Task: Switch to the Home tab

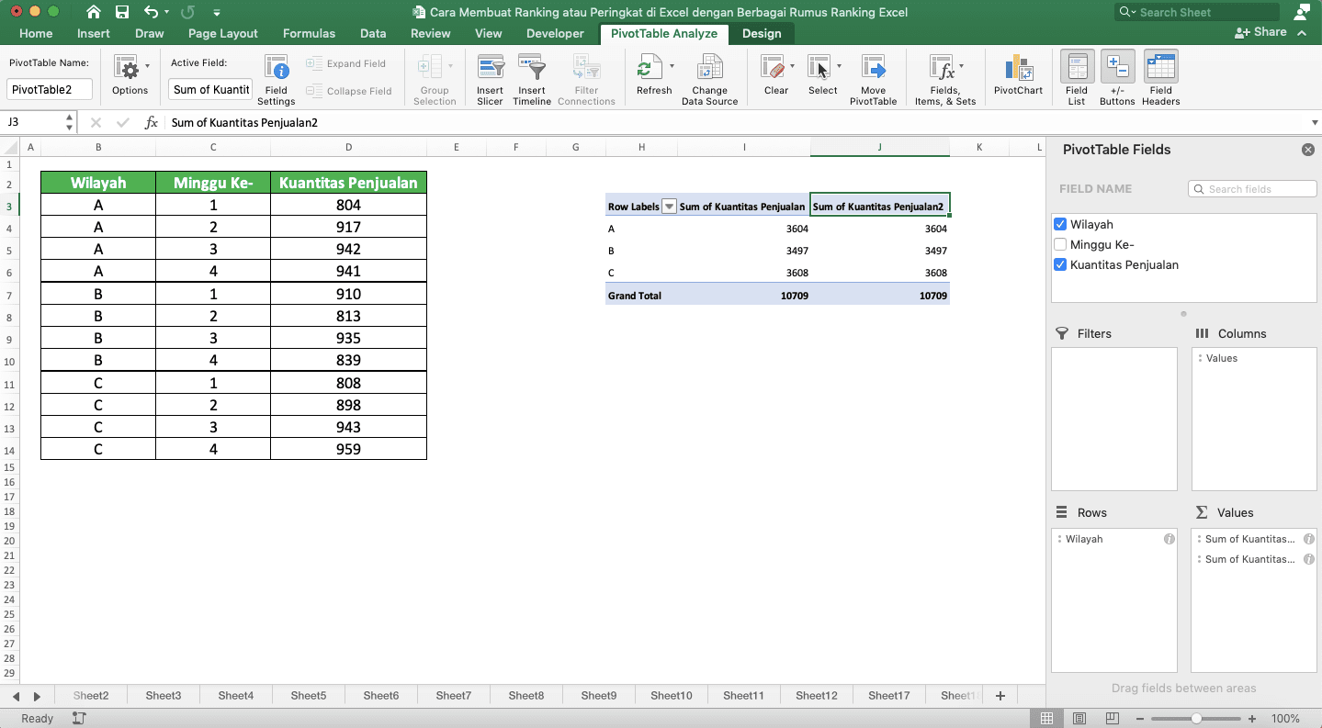Action: point(36,33)
